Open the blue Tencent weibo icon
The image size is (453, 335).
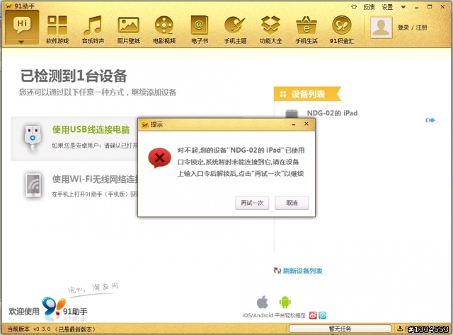(x=323, y=315)
